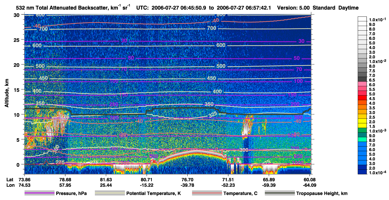Click altitude axis tick label 10
389x200 pixels.
click(x=17, y=115)
